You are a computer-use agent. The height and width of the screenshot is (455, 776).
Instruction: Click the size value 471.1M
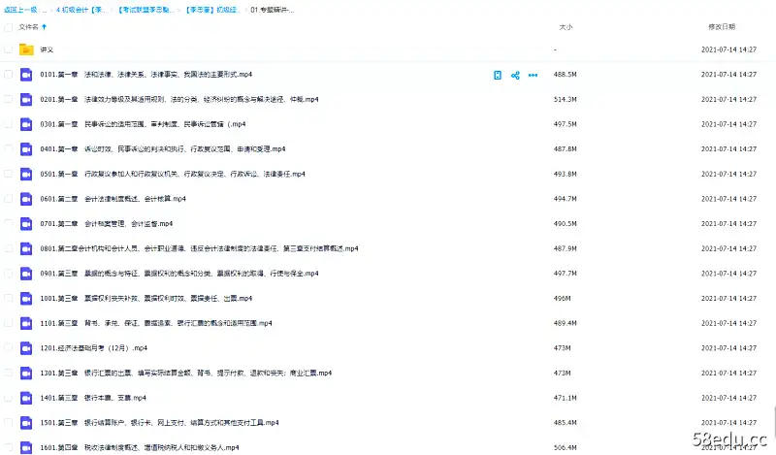[x=566, y=398]
